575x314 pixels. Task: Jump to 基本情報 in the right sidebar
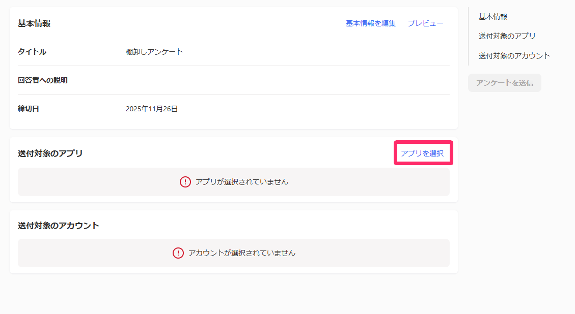492,17
